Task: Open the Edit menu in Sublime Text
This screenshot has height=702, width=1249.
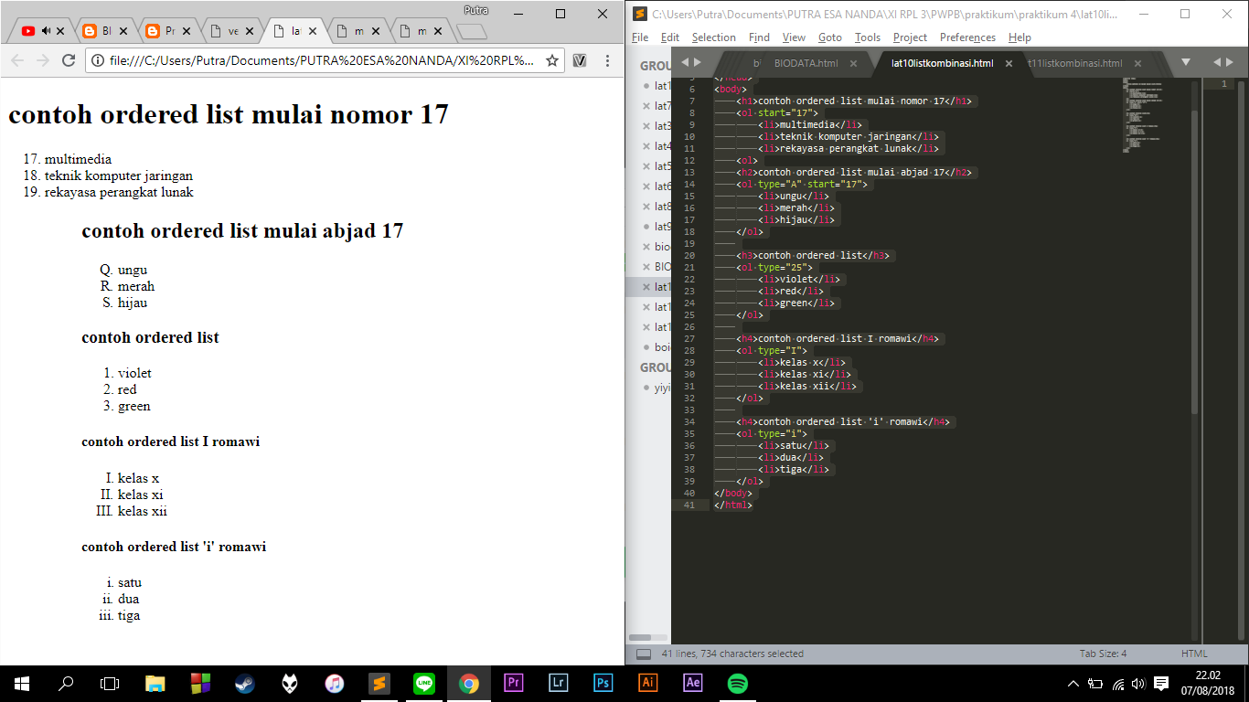Action: point(670,37)
